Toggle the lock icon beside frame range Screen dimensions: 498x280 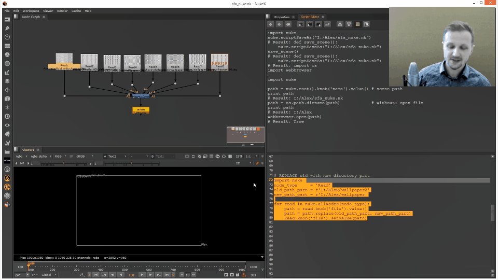[x=237, y=275]
